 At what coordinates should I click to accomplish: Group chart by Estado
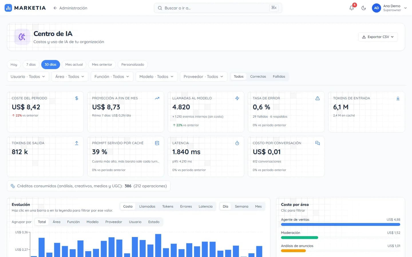[x=154, y=222]
